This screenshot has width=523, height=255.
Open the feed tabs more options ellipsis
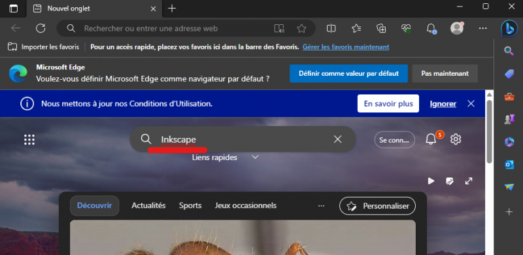click(321, 206)
